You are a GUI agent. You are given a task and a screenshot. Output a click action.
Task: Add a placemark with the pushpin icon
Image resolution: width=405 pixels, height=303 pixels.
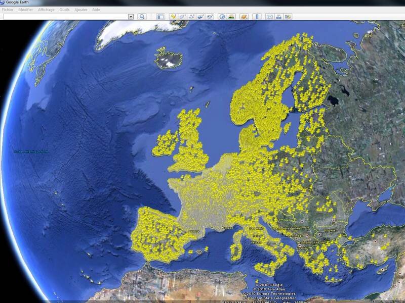[x=173, y=17]
